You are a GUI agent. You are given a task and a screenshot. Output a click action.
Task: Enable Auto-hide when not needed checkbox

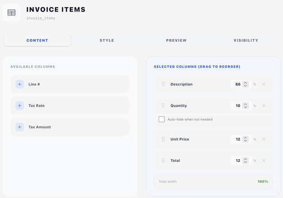(161, 119)
